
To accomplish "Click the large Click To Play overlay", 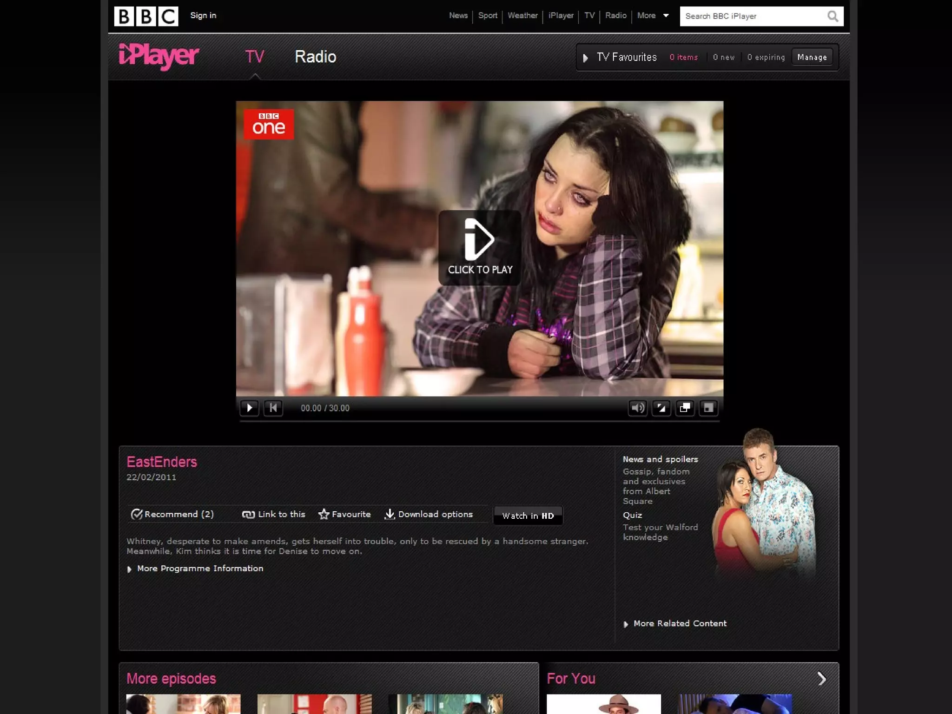I will (x=480, y=248).
